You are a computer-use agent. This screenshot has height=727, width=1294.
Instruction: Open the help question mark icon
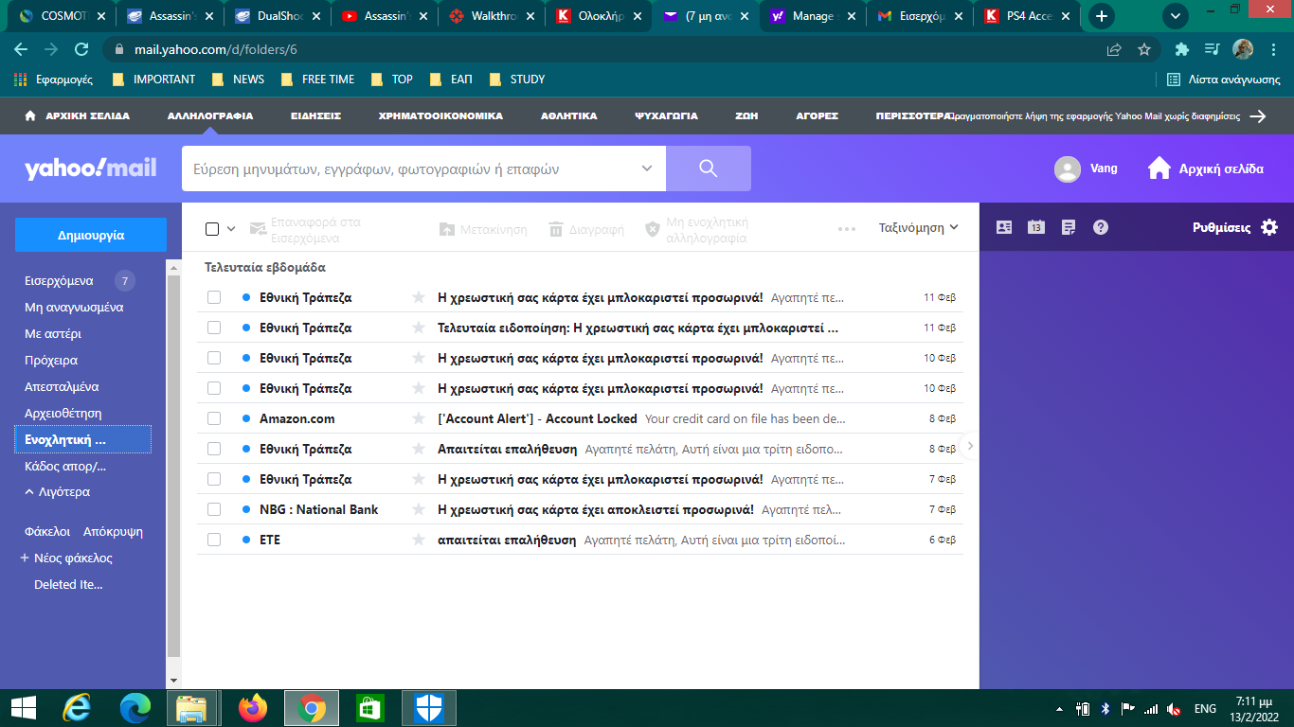1101,227
